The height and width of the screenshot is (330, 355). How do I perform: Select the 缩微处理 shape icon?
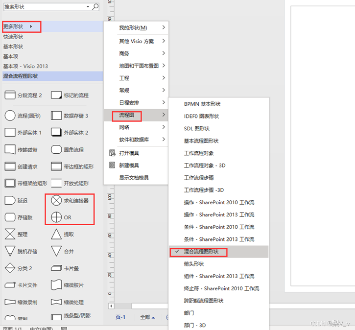click(x=56, y=302)
